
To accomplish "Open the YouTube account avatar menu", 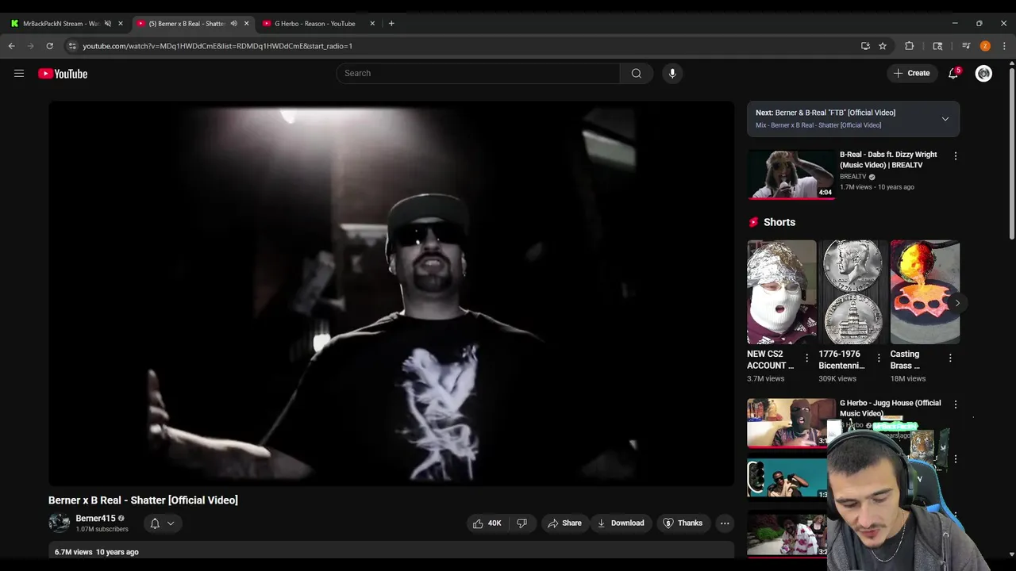I will 983,74.
